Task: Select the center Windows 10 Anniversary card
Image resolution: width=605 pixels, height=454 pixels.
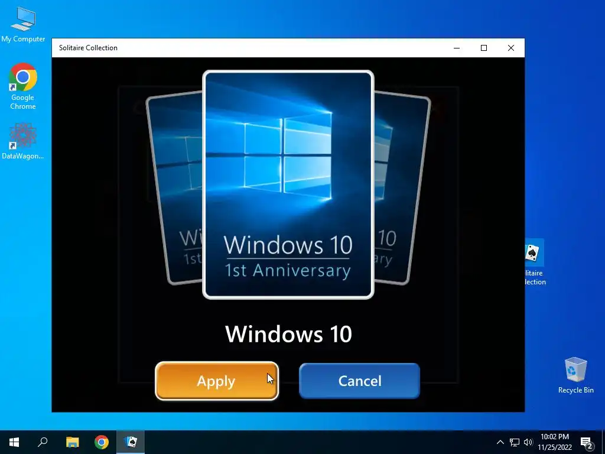Action: [x=288, y=184]
